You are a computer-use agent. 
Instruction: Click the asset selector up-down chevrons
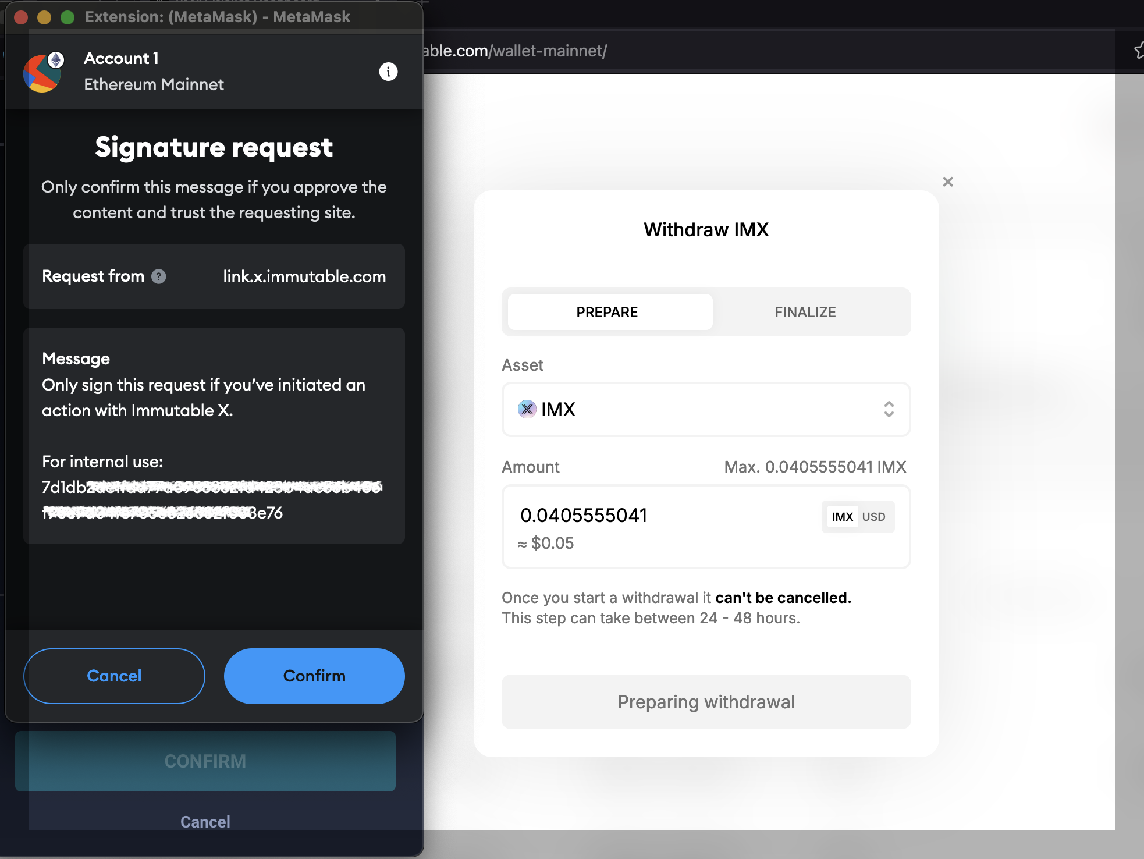(889, 409)
